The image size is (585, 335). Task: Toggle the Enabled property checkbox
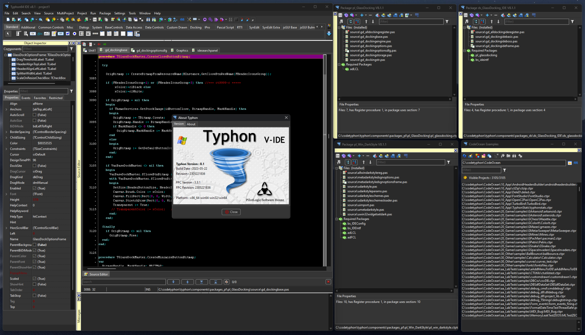[x=35, y=188]
